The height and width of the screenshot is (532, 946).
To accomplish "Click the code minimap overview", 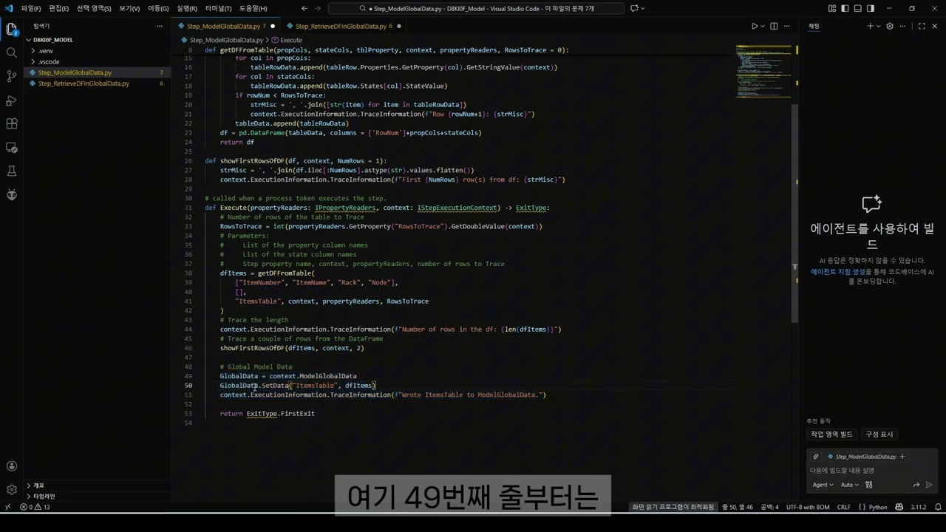I will (763, 70).
